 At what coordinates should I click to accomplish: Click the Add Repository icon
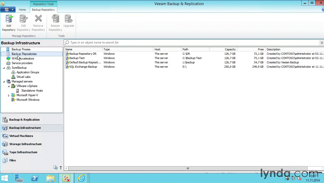(x=9, y=19)
